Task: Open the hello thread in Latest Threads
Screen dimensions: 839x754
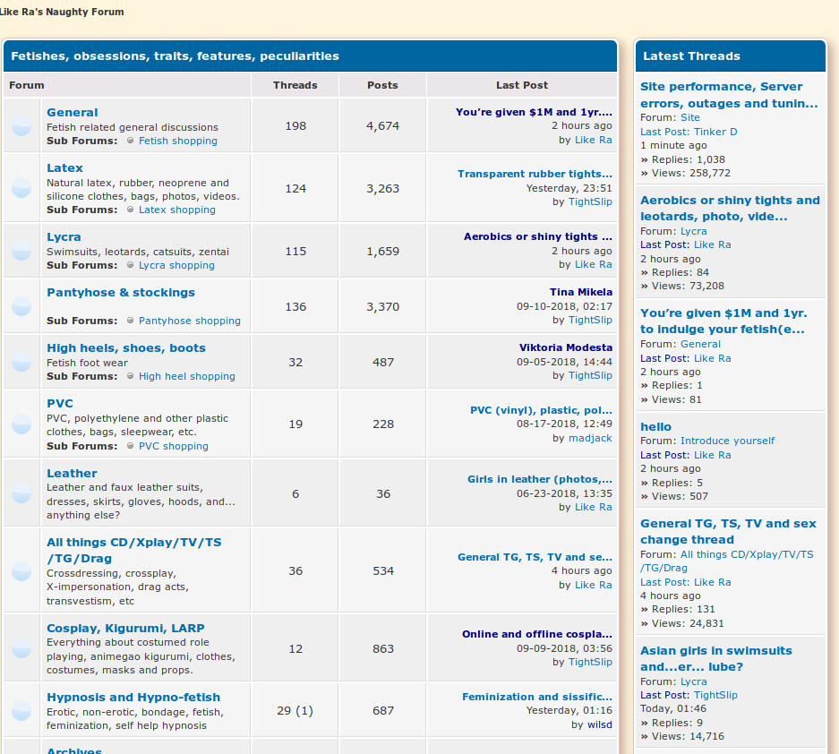Action: pos(655,427)
